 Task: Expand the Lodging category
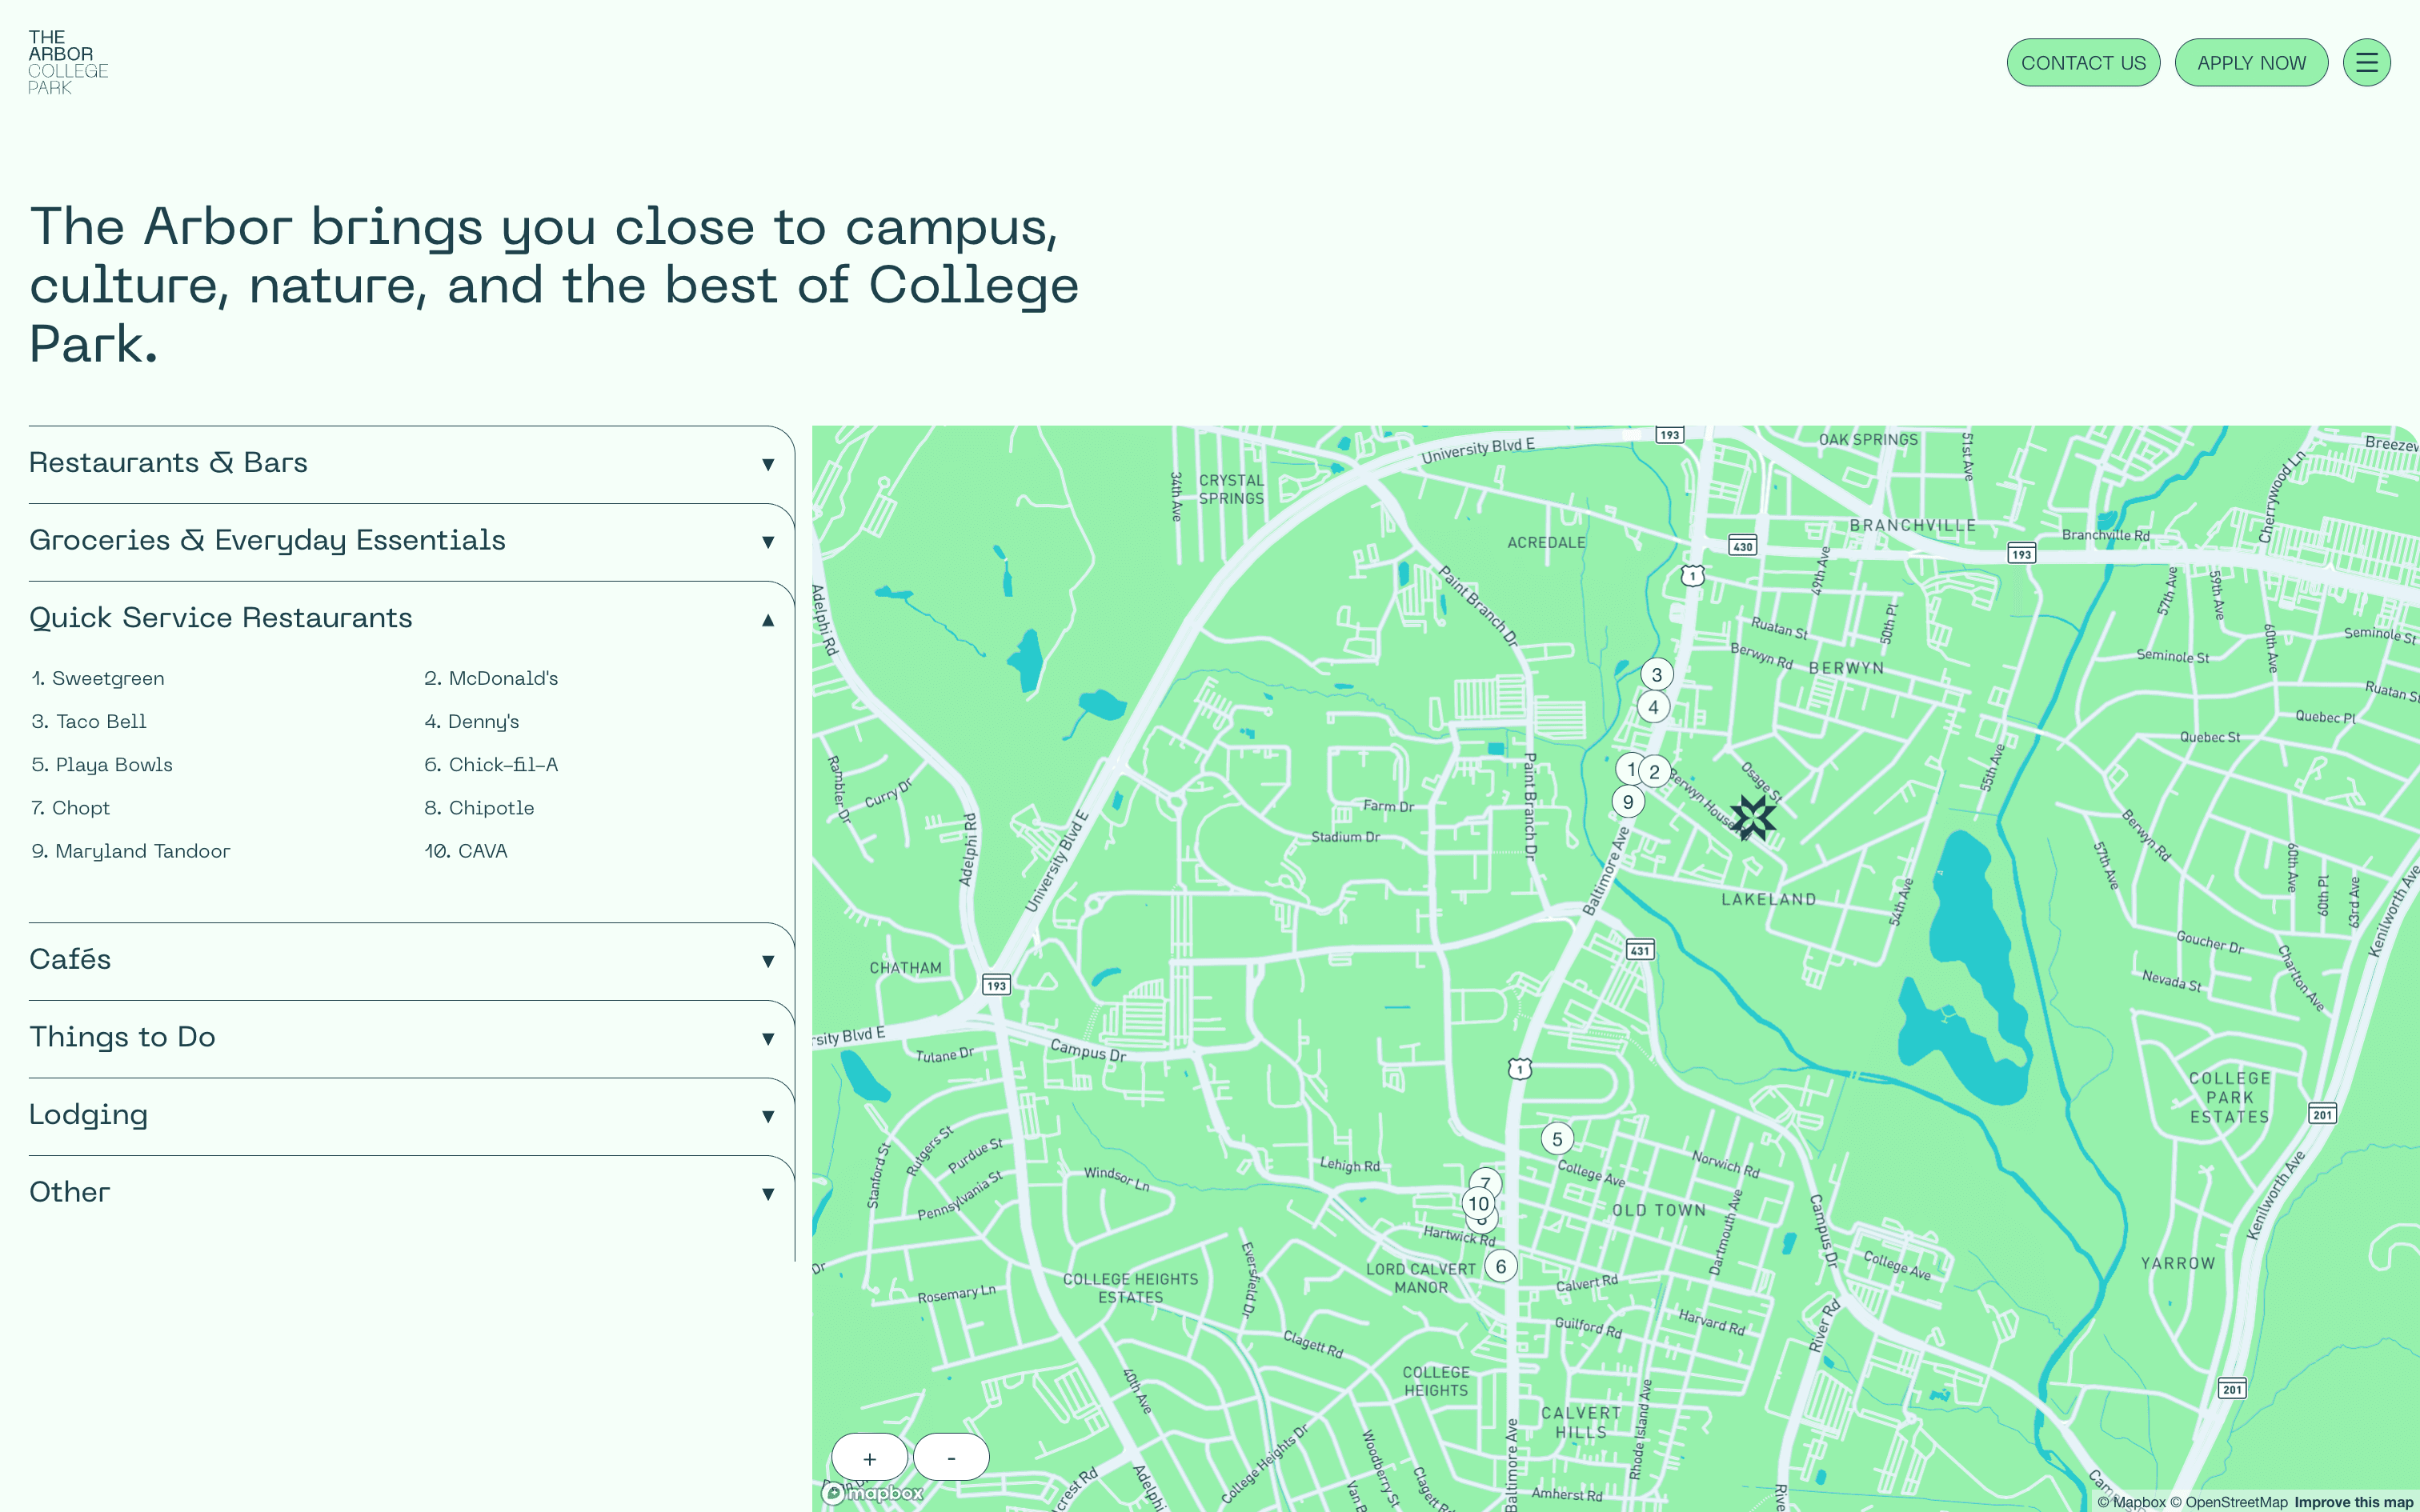tap(400, 1115)
